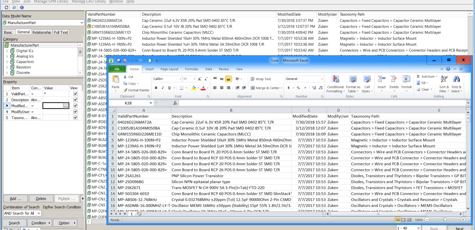Toggle the View checkbox for ValidPart row
475x230 pixels.
tap(76, 94)
